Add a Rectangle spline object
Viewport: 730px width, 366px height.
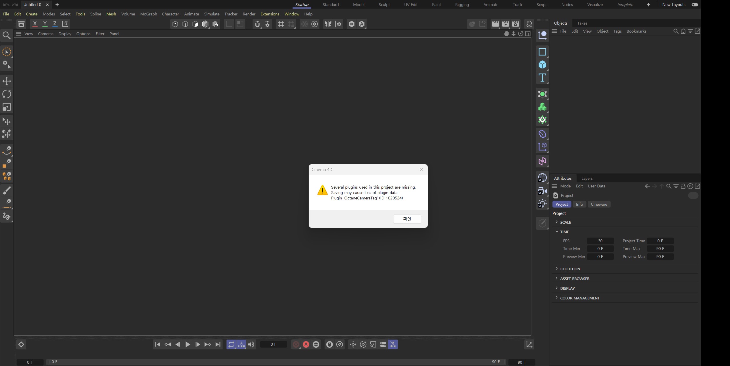[542, 52]
